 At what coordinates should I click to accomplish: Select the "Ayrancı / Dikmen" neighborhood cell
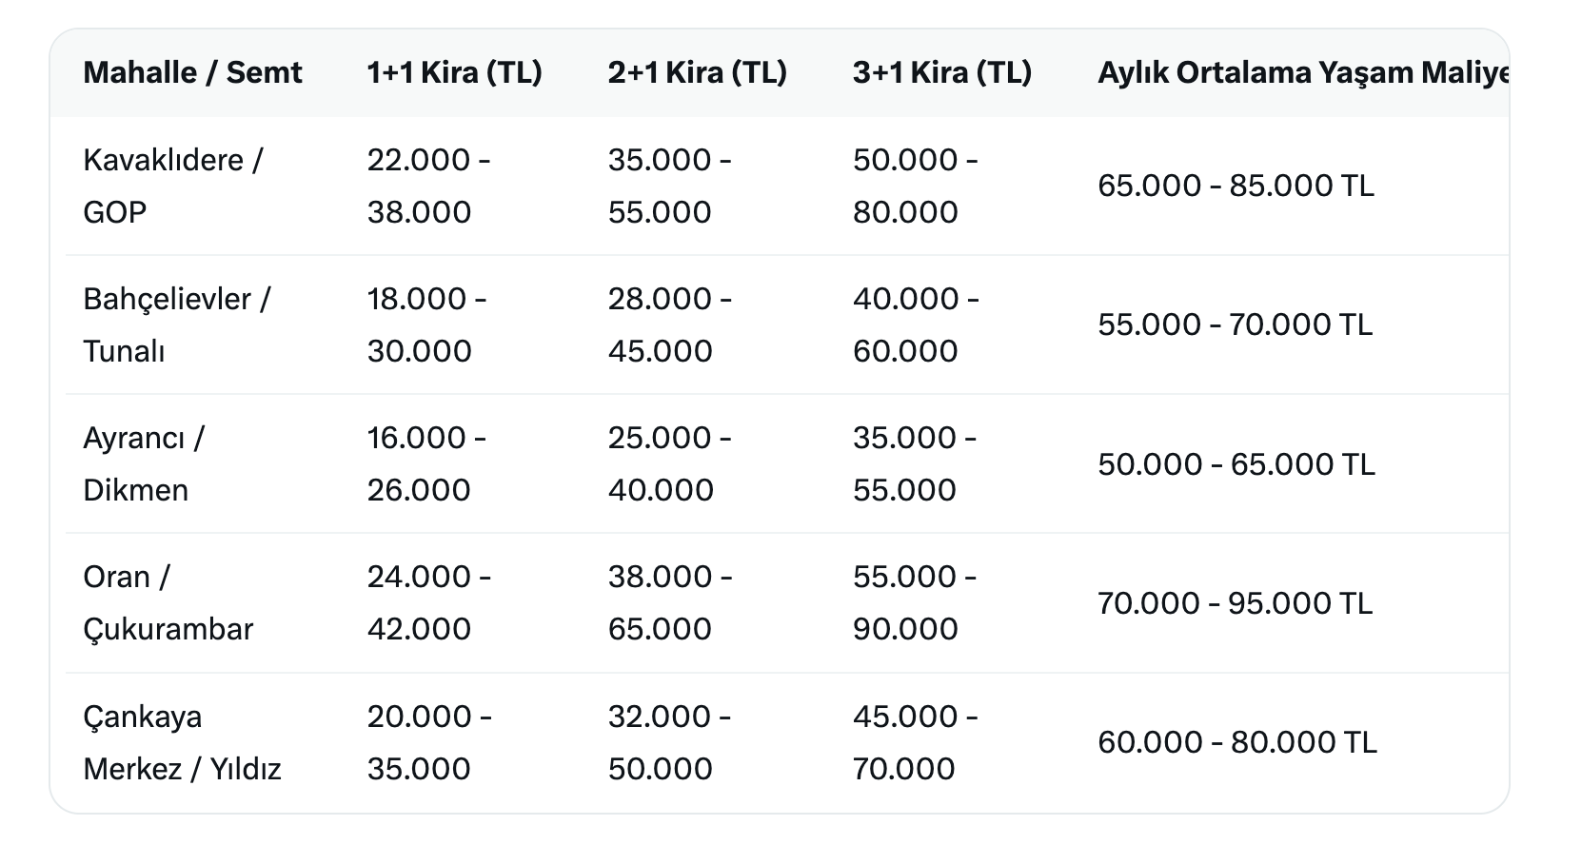144,463
